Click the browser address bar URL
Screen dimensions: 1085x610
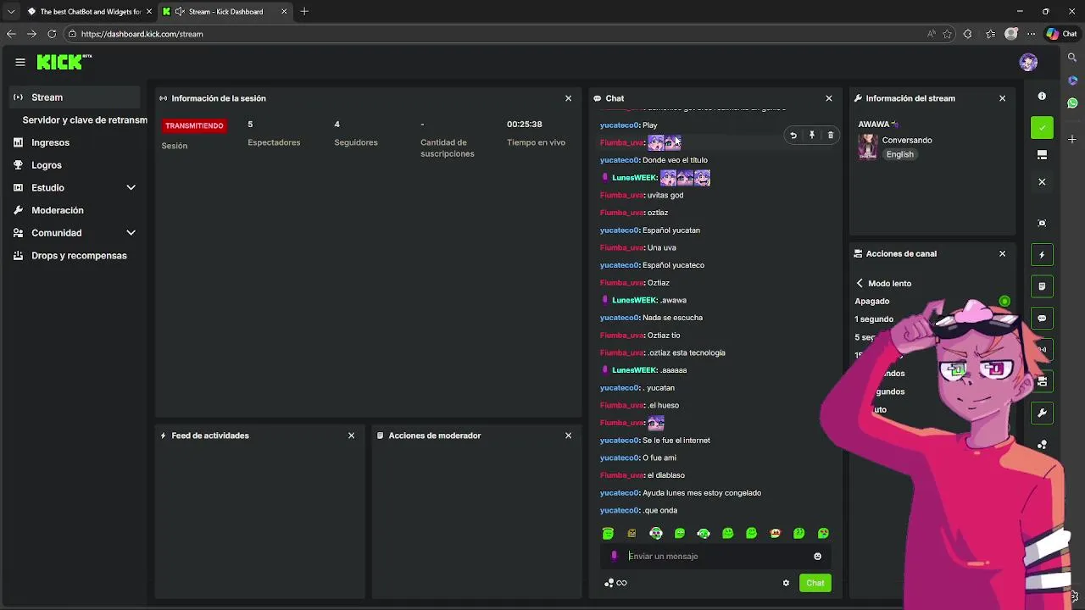pyautogui.click(x=142, y=34)
